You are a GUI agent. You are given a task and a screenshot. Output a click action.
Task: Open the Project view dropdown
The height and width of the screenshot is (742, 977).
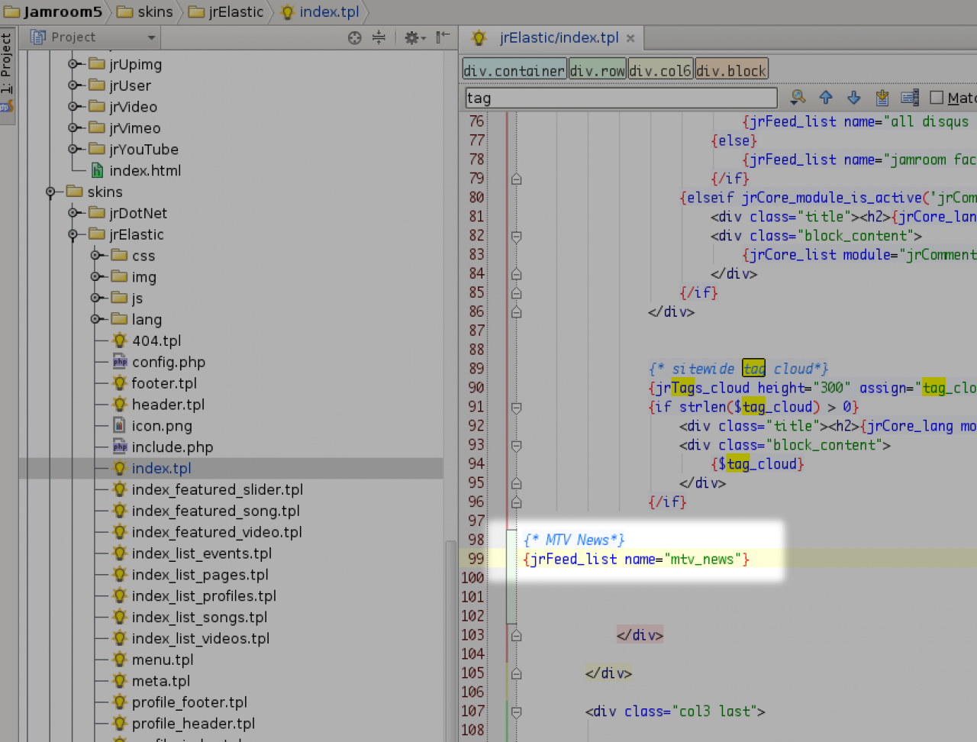(151, 37)
